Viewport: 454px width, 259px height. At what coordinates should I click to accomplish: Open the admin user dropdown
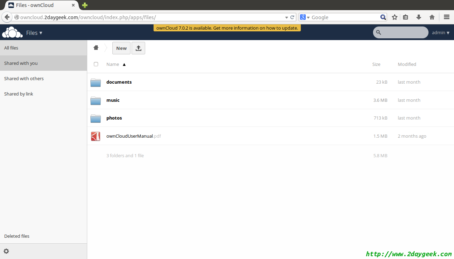tap(440, 32)
